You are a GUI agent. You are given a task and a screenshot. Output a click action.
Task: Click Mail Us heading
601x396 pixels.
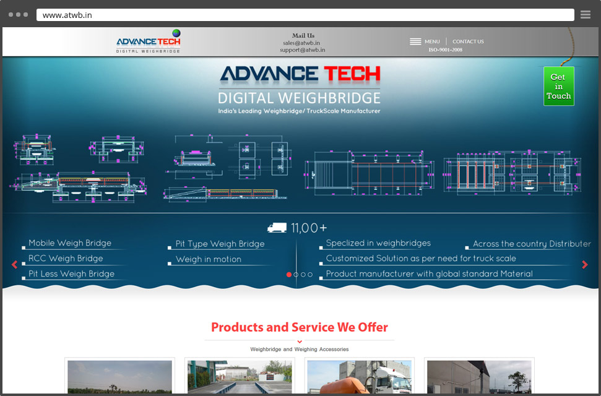[x=303, y=36]
